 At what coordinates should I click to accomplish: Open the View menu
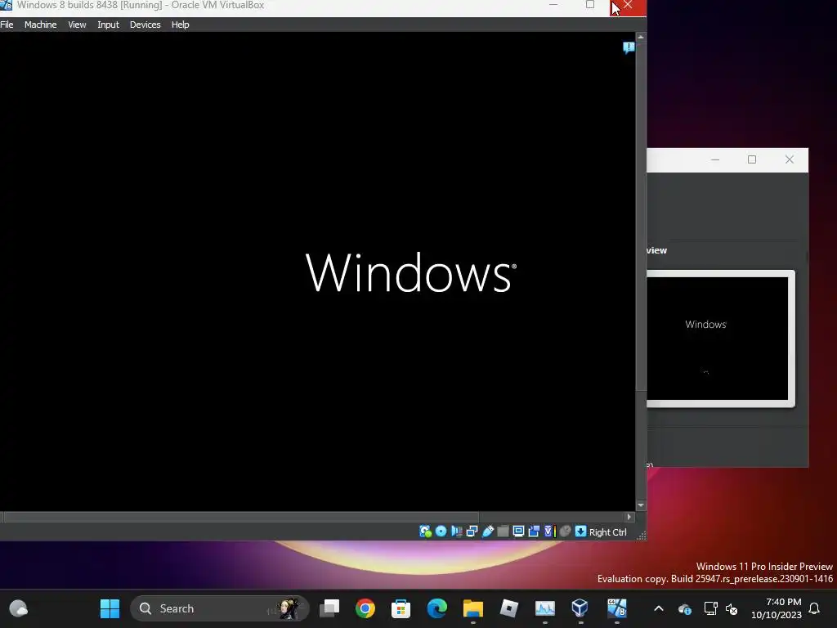(x=77, y=25)
